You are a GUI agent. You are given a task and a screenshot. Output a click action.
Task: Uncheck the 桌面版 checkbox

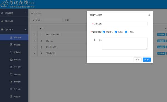point(116,32)
